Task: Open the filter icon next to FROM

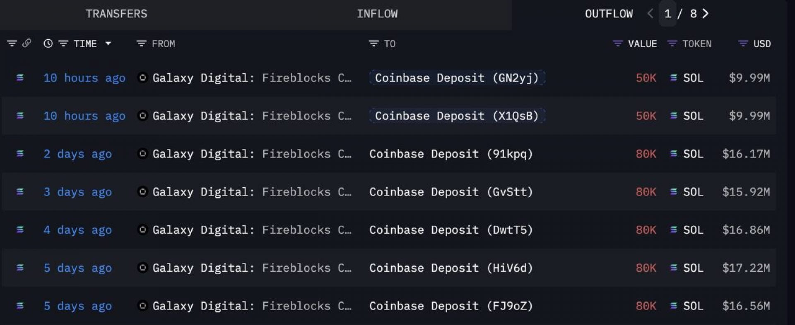Action: [141, 43]
